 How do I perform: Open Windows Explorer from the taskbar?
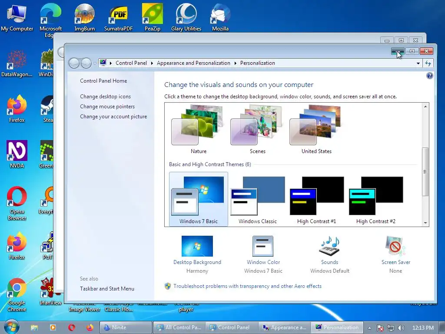[x=34, y=327]
